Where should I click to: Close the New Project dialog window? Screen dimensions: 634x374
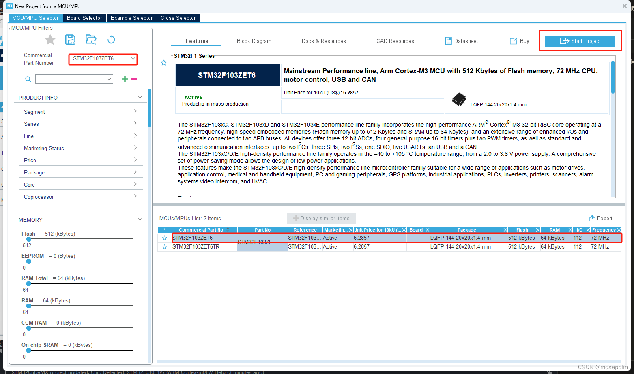tap(625, 6)
